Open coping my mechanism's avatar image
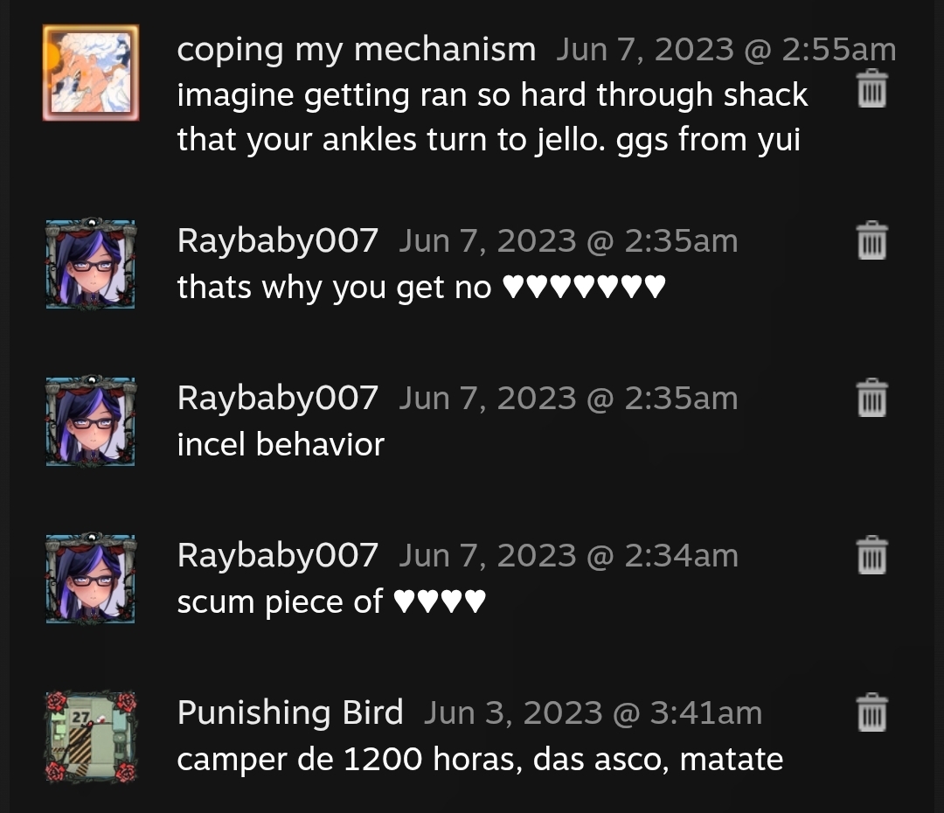This screenshot has height=813, width=944. coord(91,73)
